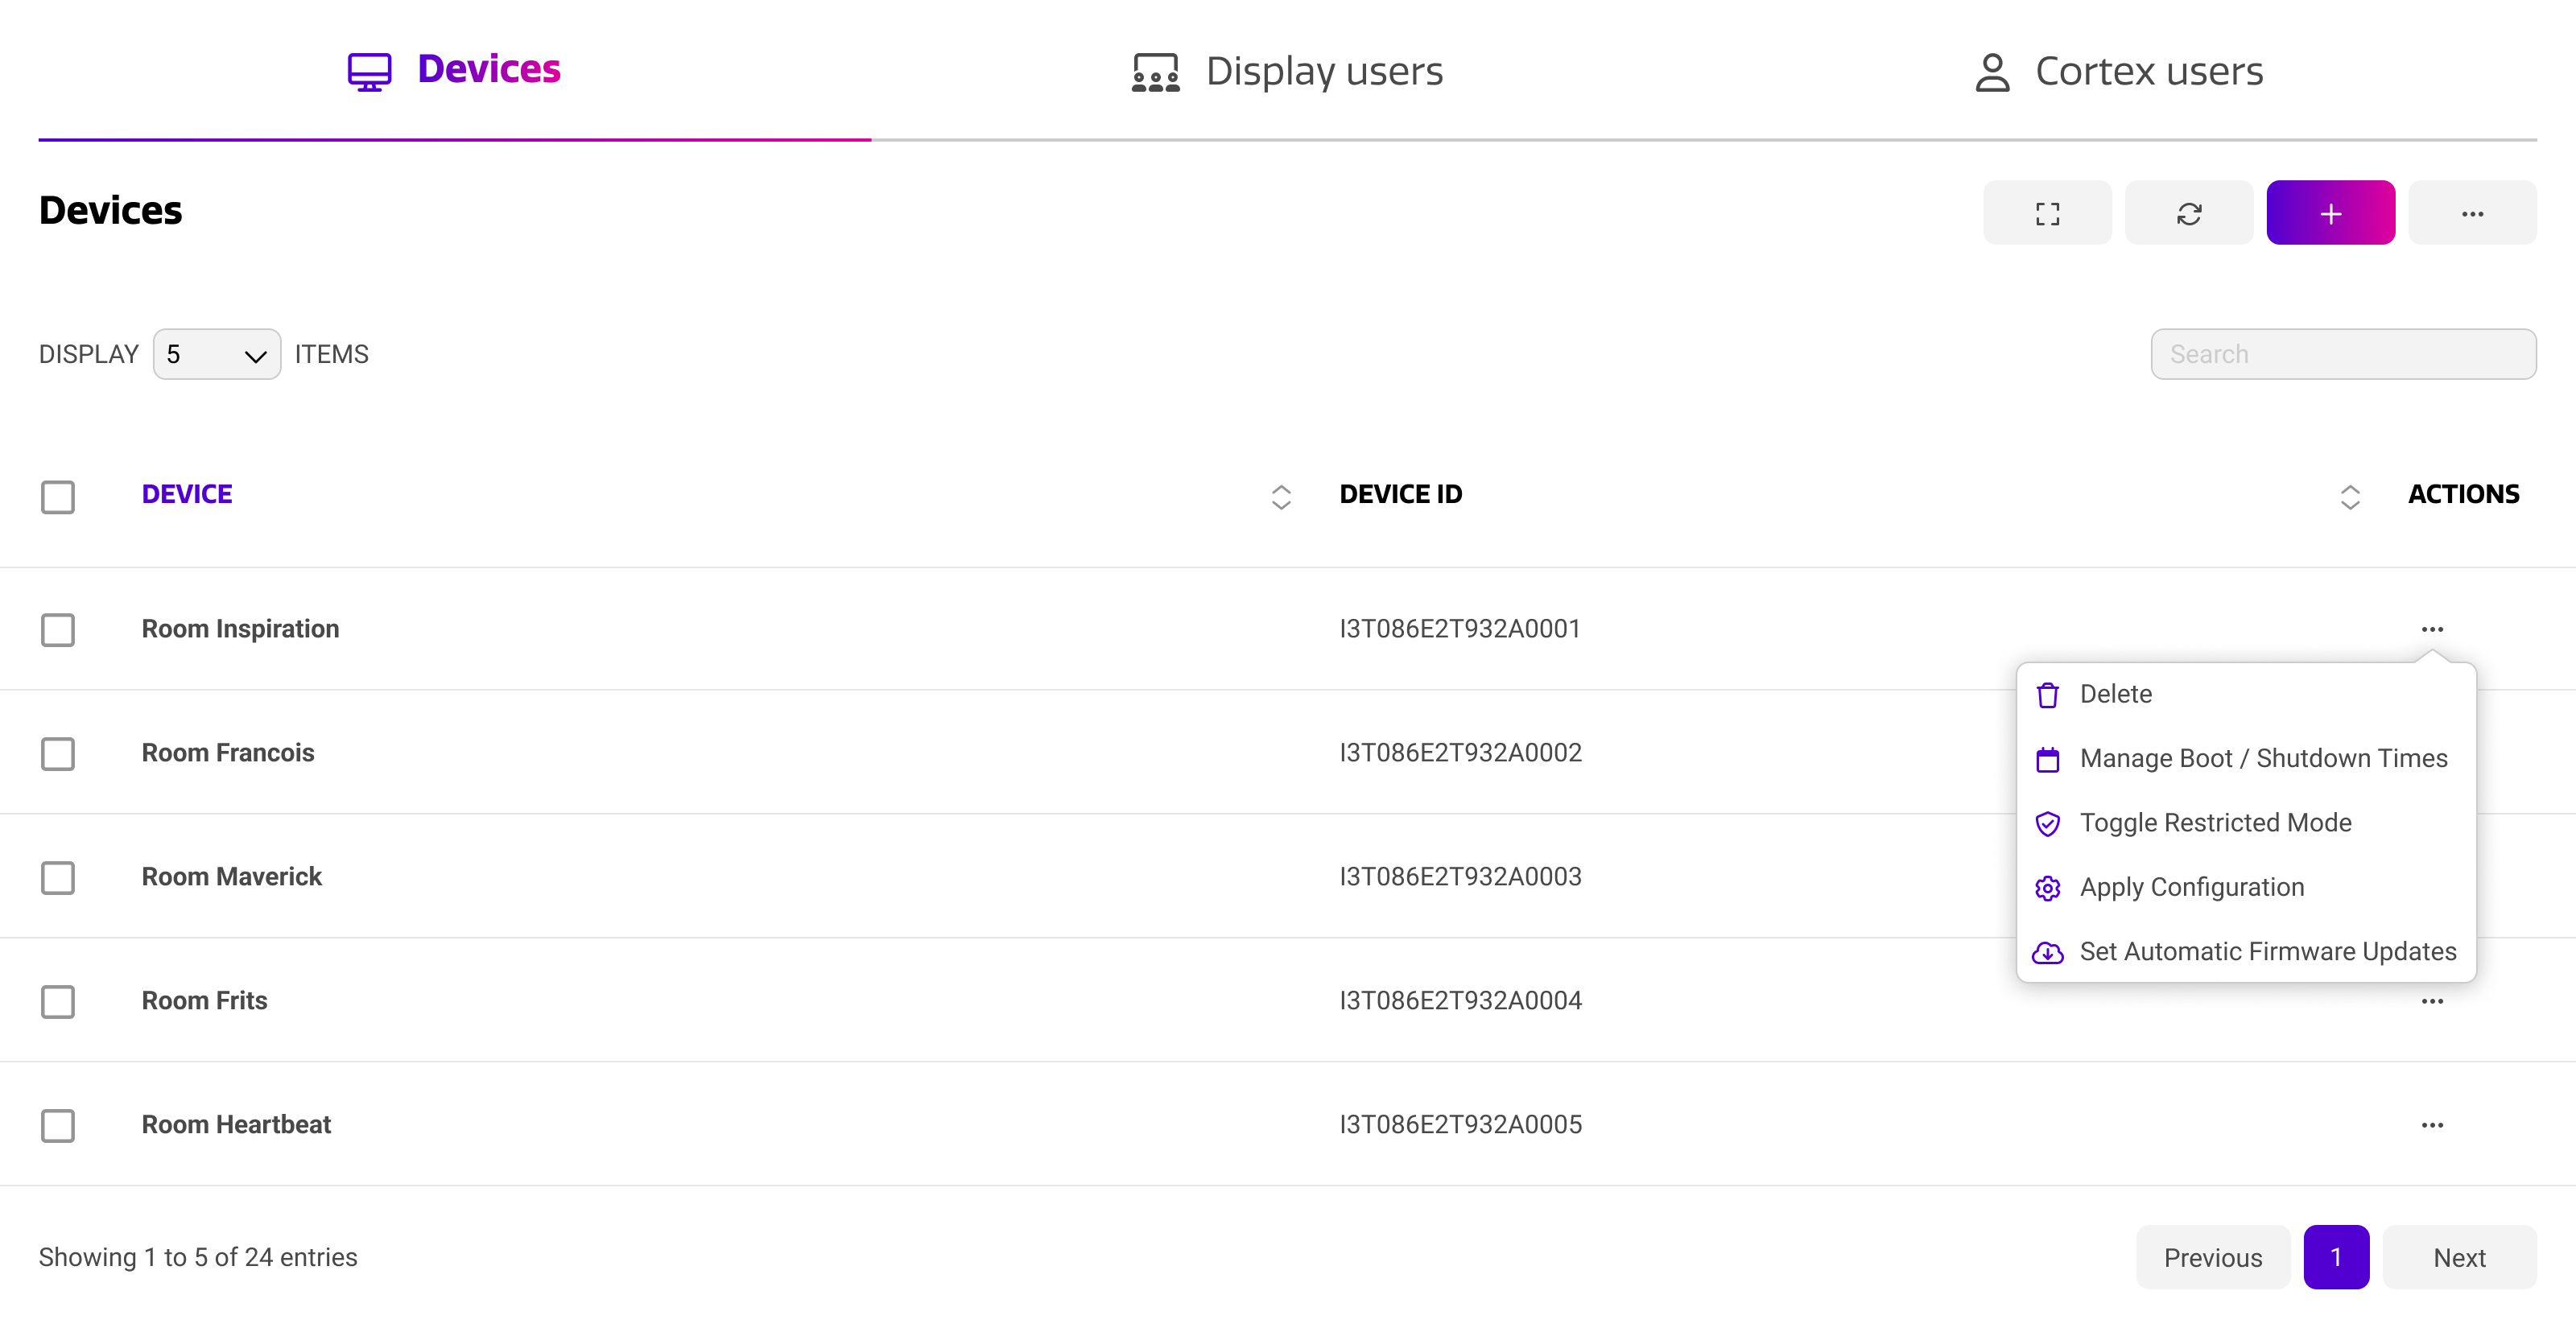The width and height of the screenshot is (2576, 1328).
Task: Click the Previous page button
Action: click(2213, 1258)
